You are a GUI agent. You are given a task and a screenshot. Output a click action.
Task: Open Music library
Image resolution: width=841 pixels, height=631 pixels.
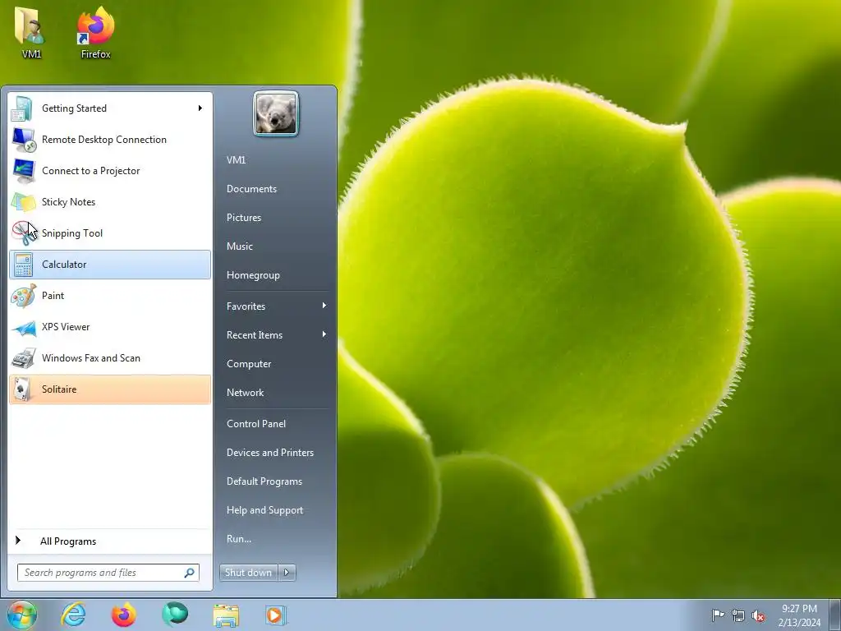click(240, 246)
